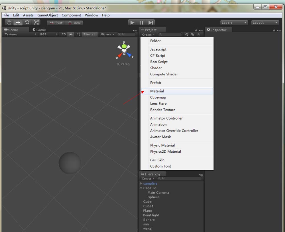
Task: Lock the Project panel
Action: tap(196, 30)
